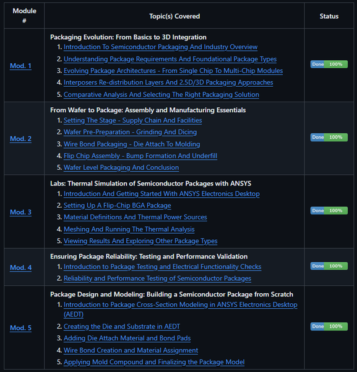357x372 pixels.
Task: Open Applying Mold Compound and Finalizing Package Model
Action: [x=154, y=362]
